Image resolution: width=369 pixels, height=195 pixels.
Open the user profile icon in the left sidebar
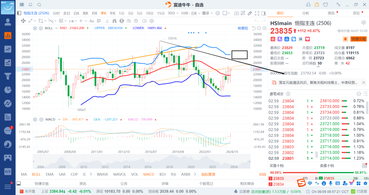[8, 22]
